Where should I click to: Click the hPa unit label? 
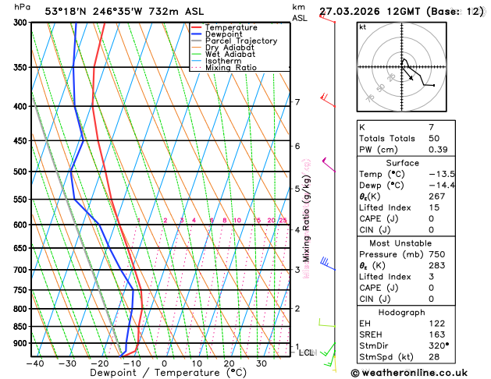22,7
